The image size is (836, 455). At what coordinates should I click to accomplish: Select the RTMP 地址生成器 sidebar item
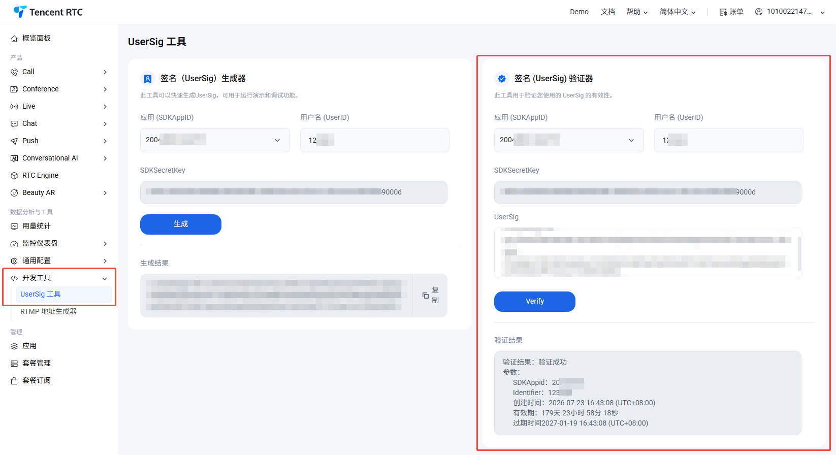point(48,311)
